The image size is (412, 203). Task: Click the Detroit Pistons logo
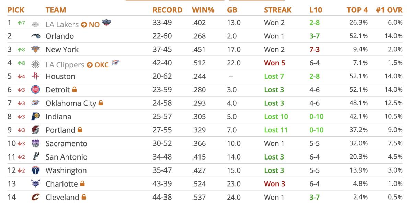tap(35, 90)
